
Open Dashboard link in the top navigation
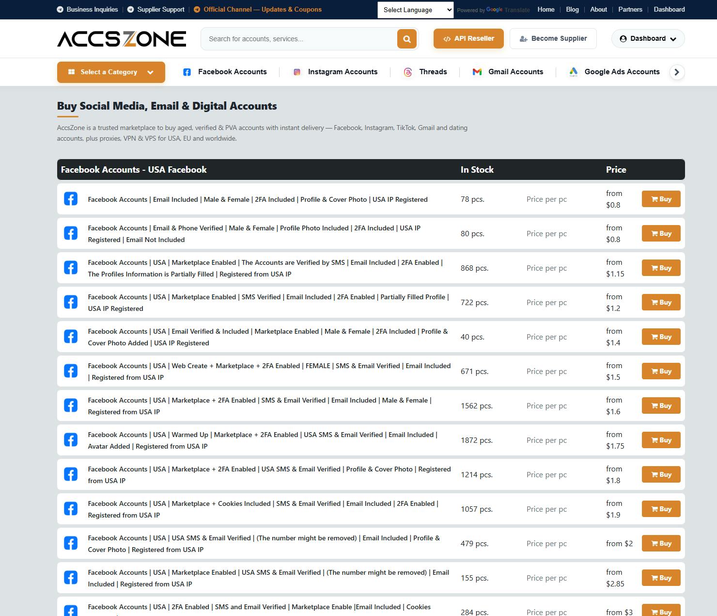669,9
